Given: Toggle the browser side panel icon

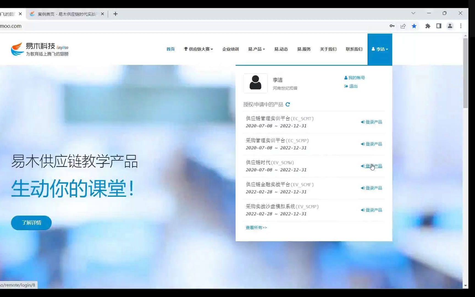Looking at the screenshot, I should pos(439,26).
